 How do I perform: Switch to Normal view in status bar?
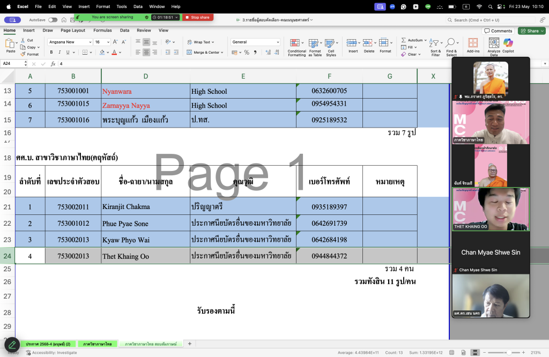(x=451, y=353)
